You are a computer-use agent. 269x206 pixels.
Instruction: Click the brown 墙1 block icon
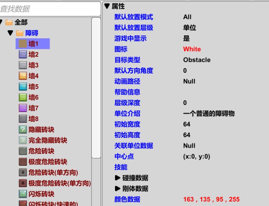point(23,44)
